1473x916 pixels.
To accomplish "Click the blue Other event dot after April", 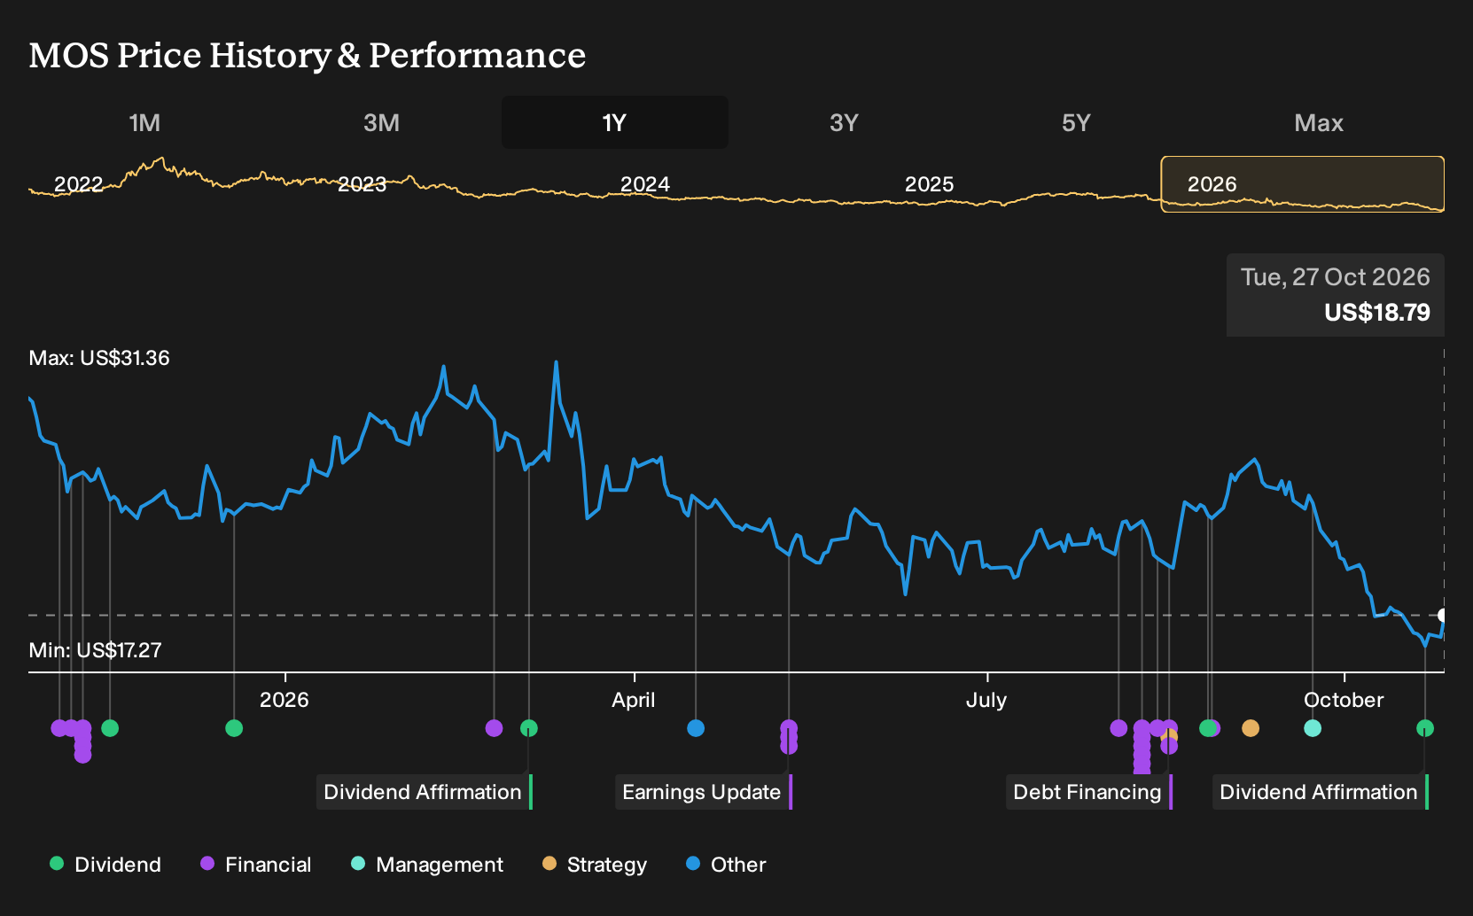I will pyautogui.click(x=696, y=728).
